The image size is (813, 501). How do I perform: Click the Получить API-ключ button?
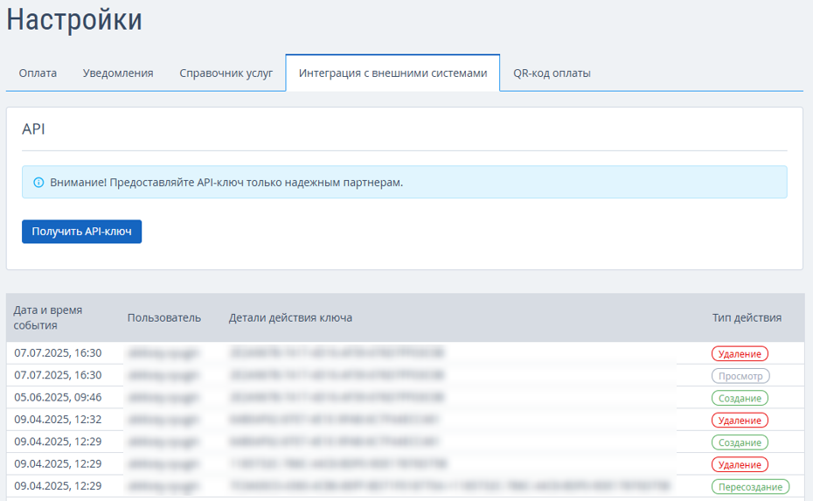point(82,232)
